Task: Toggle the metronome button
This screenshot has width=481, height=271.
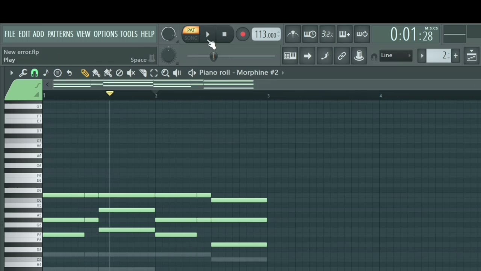Action: (x=293, y=34)
